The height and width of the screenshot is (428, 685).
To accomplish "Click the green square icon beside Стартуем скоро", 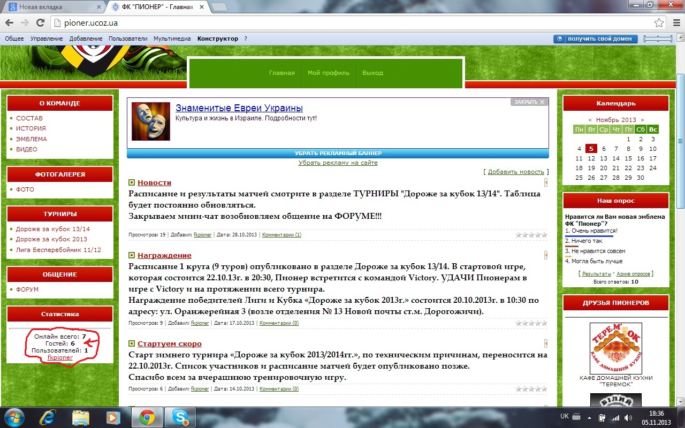I will pyautogui.click(x=132, y=344).
